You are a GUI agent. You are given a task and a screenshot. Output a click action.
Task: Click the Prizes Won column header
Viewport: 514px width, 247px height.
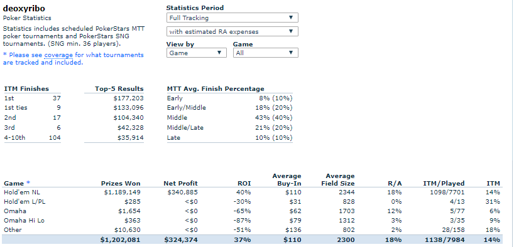point(121,184)
